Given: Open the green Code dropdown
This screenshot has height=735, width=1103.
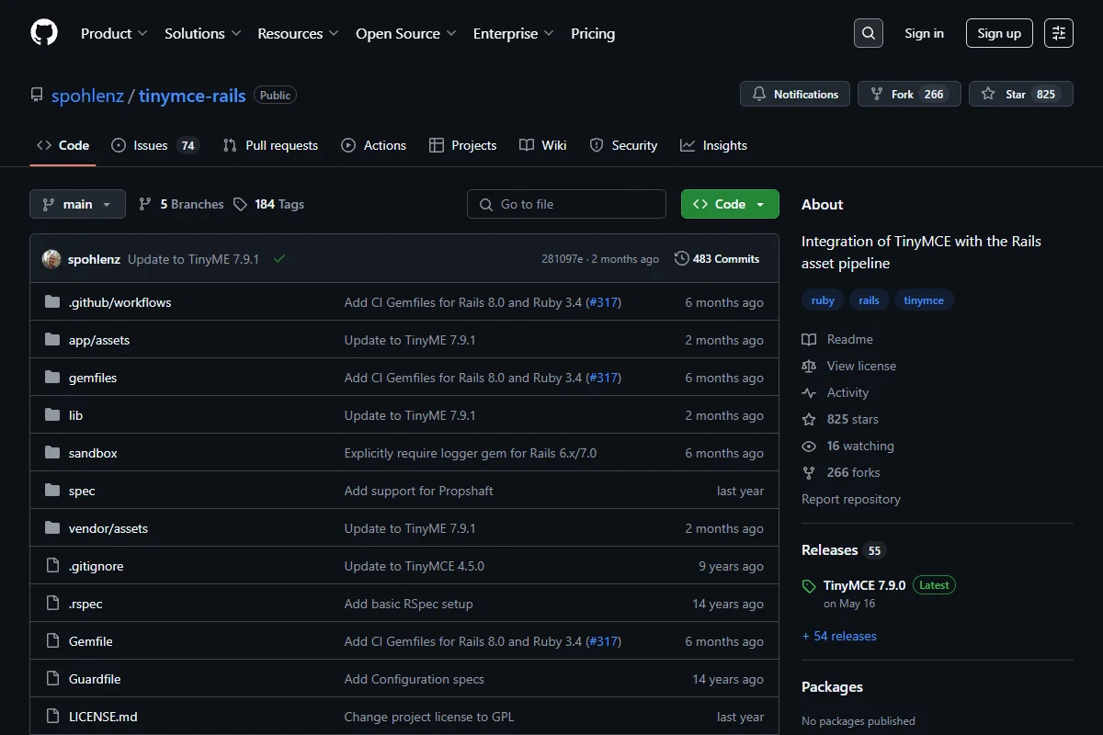Looking at the screenshot, I should (x=730, y=204).
